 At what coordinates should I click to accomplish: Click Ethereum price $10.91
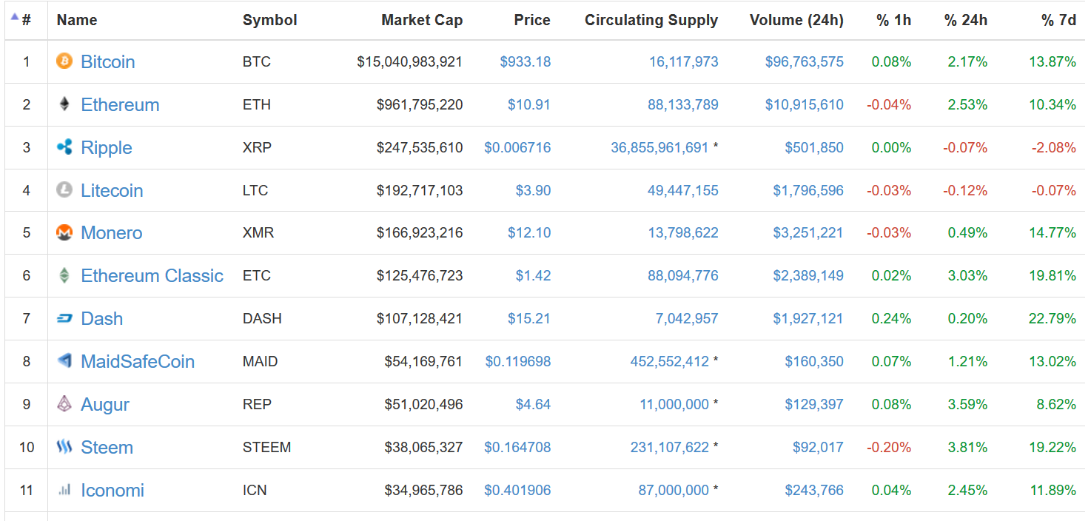pos(529,104)
